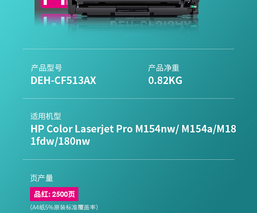This screenshot has width=257, height=213.
Task: Click the M154a model name
Action: pos(197,129)
